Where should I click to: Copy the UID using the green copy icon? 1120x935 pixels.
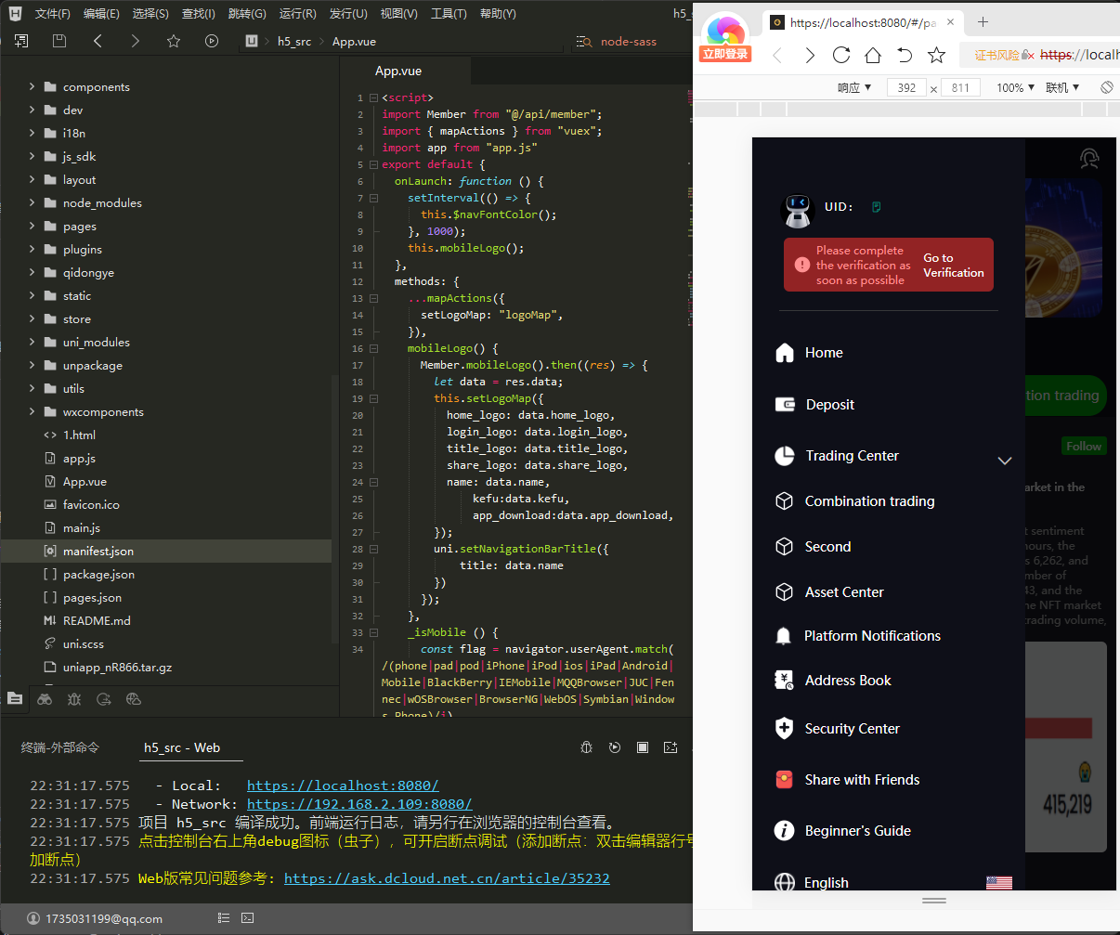pyautogui.click(x=876, y=207)
